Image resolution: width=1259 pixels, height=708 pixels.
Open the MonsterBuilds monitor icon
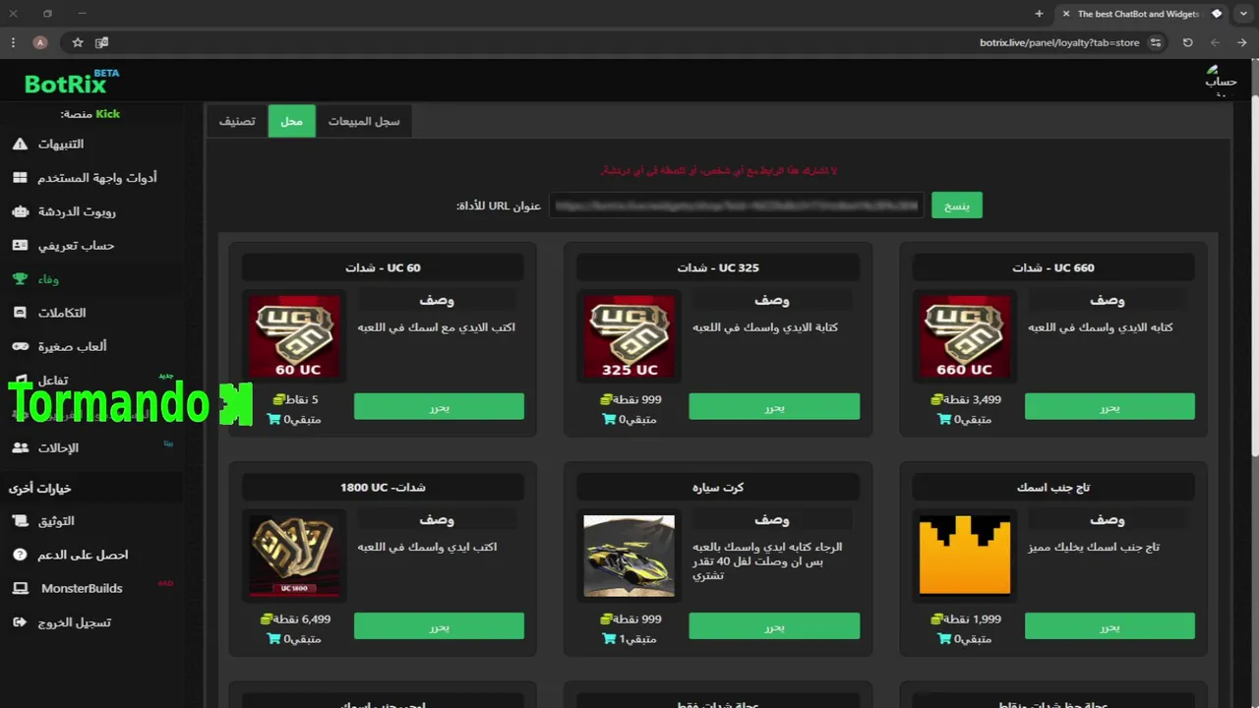[x=20, y=588]
